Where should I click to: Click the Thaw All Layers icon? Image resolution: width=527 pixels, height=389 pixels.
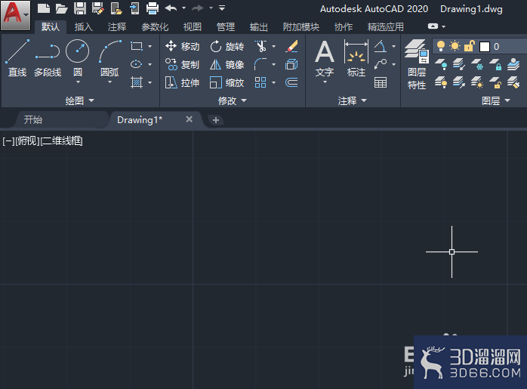(477, 82)
